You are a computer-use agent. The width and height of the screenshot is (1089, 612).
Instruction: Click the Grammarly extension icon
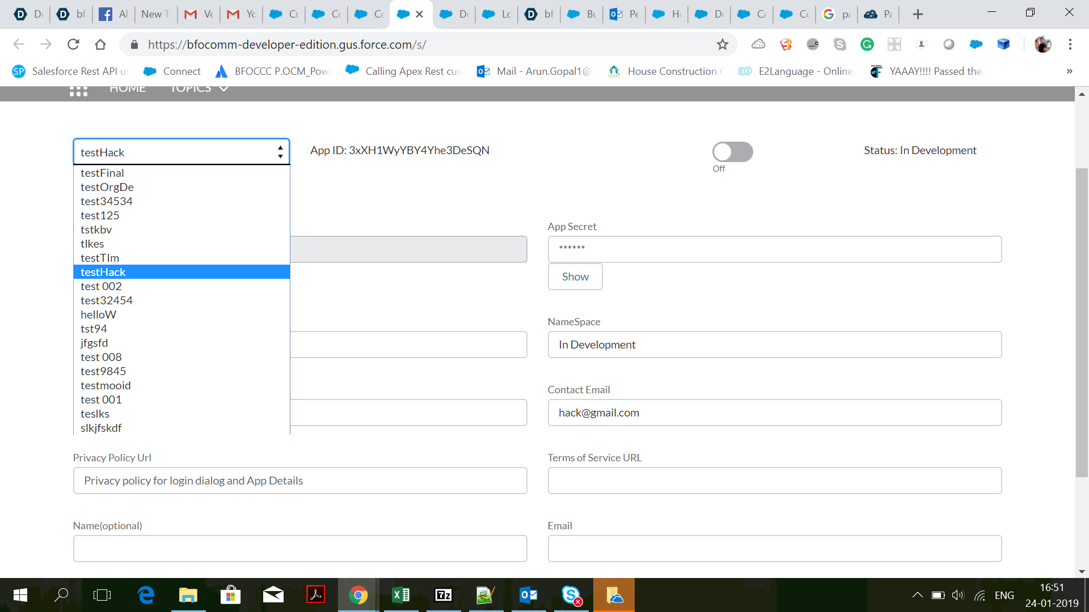coord(867,44)
